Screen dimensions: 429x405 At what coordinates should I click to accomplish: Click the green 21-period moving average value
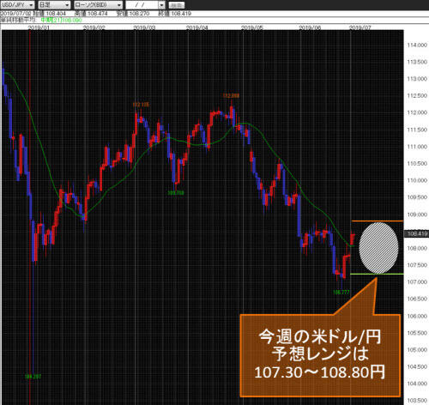(x=61, y=20)
